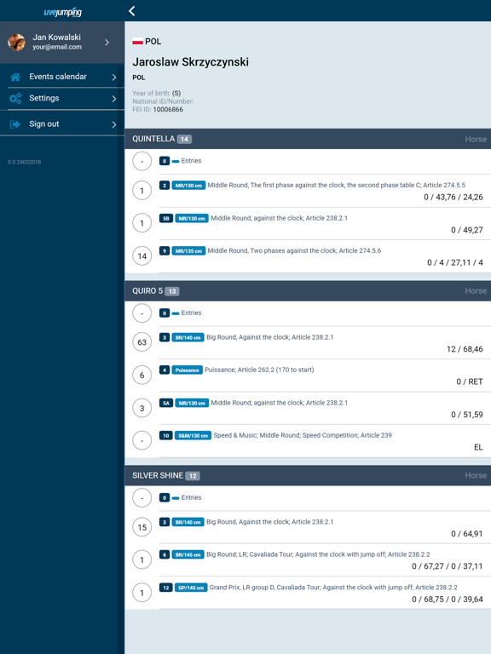
Task: Click rank 3 circle
Action: [x=142, y=408]
